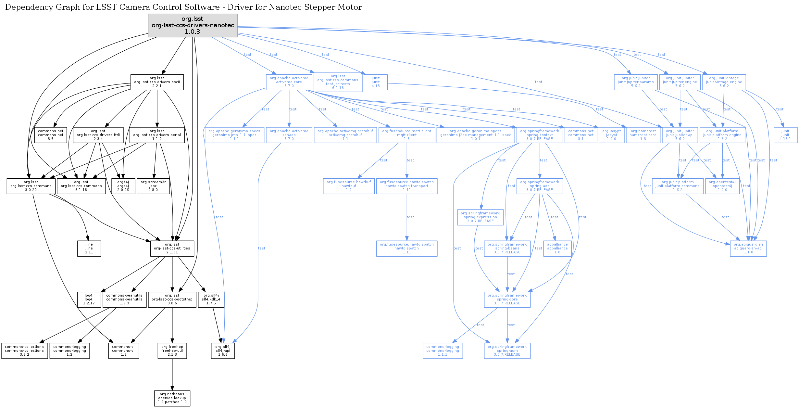This screenshot has height=408, width=799.
Task: Select the commons-collections 3.2.2 node
Action: pos(24,351)
